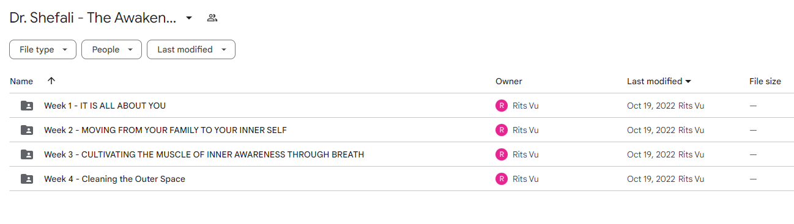794x224 pixels.
Task: Toggle the Name sort direction arrow
Action: (51, 81)
